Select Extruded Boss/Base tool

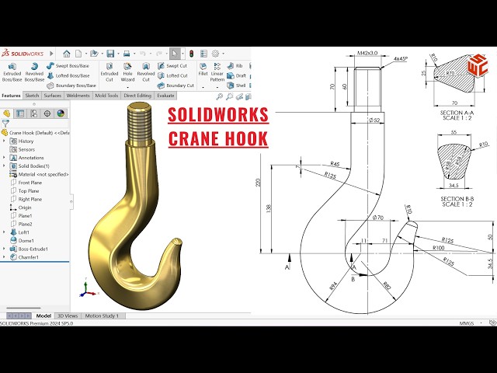coord(12,72)
